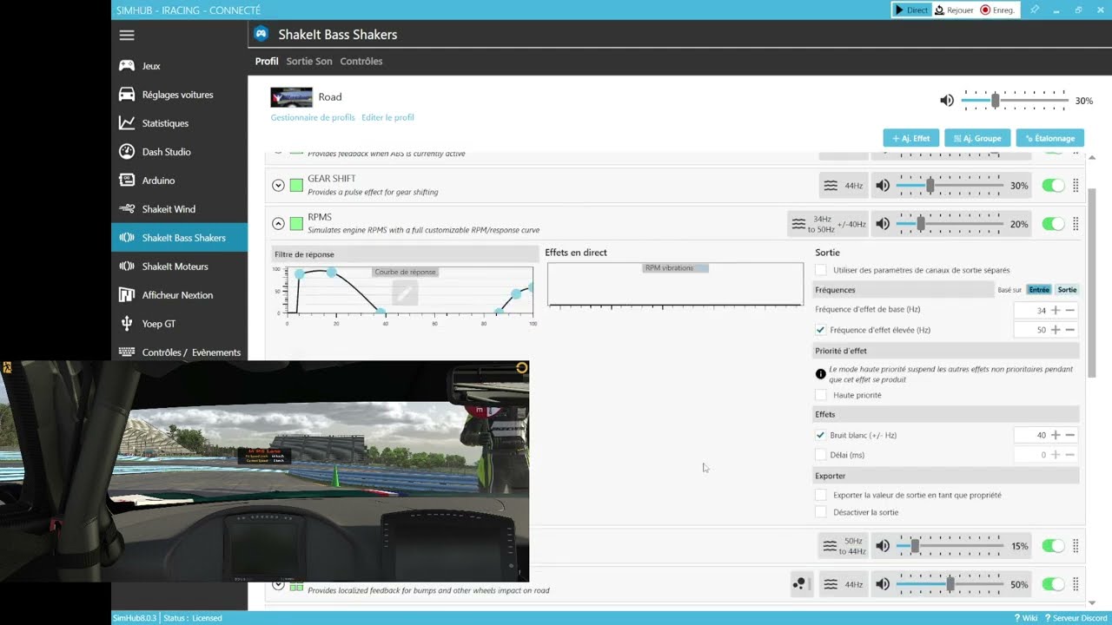Open the Yoep GT USB icon
Image resolution: width=1112 pixels, height=625 pixels.
127,324
